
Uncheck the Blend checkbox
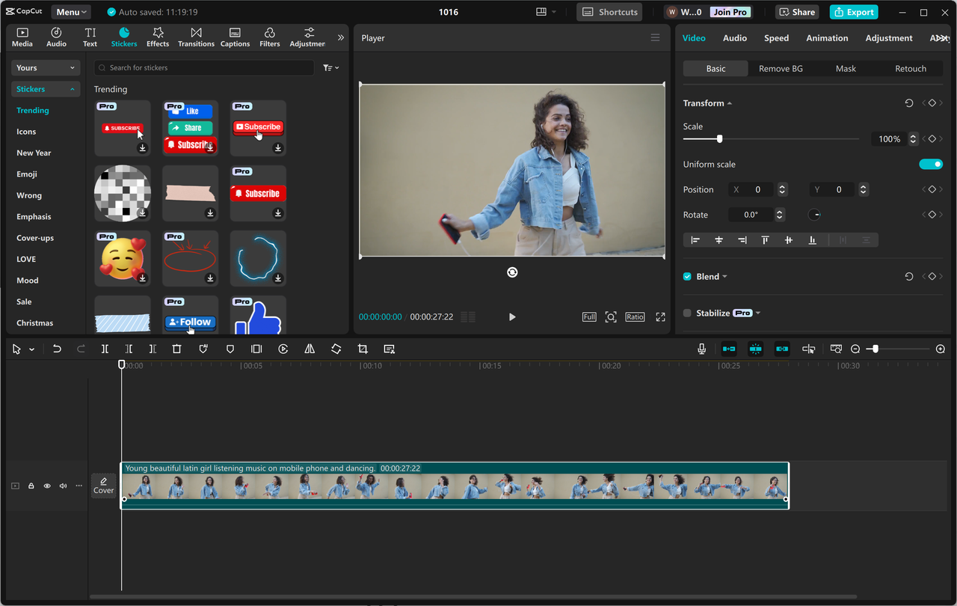pyautogui.click(x=687, y=277)
